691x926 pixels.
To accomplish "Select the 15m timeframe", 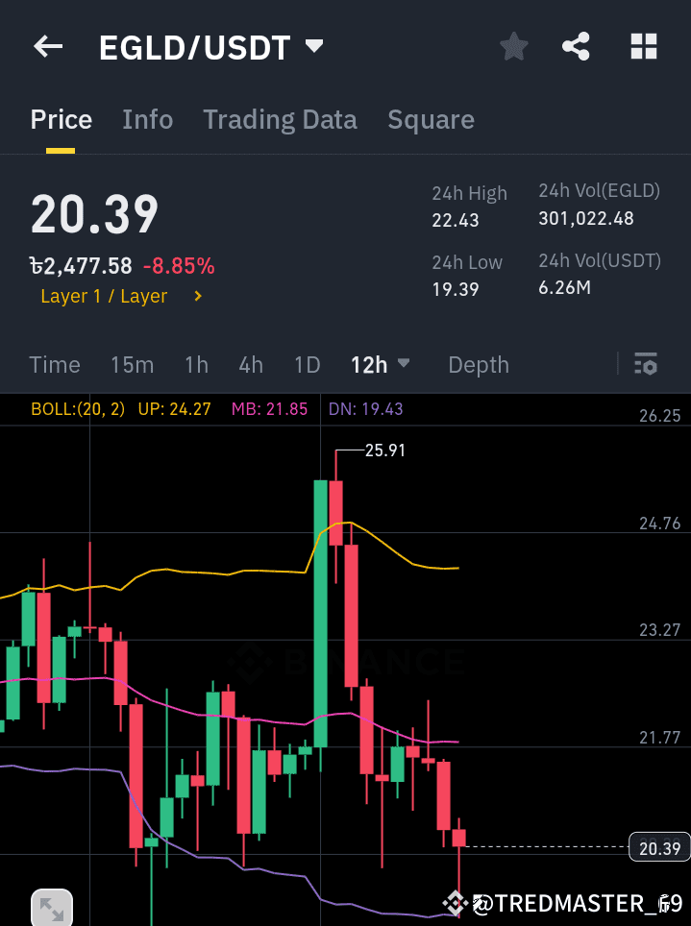I will click(132, 365).
